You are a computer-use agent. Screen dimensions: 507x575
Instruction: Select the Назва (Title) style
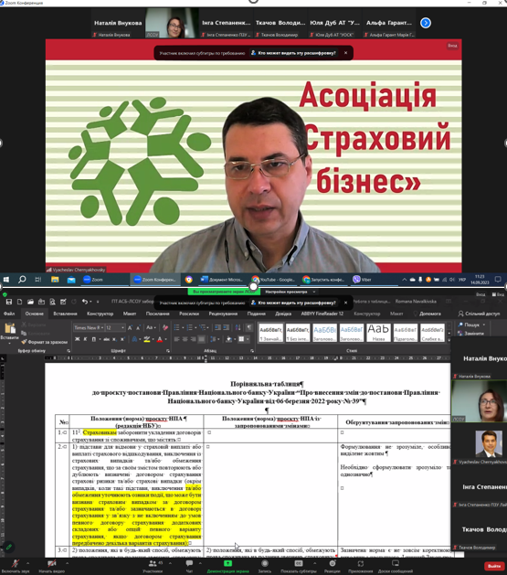tap(378, 333)
